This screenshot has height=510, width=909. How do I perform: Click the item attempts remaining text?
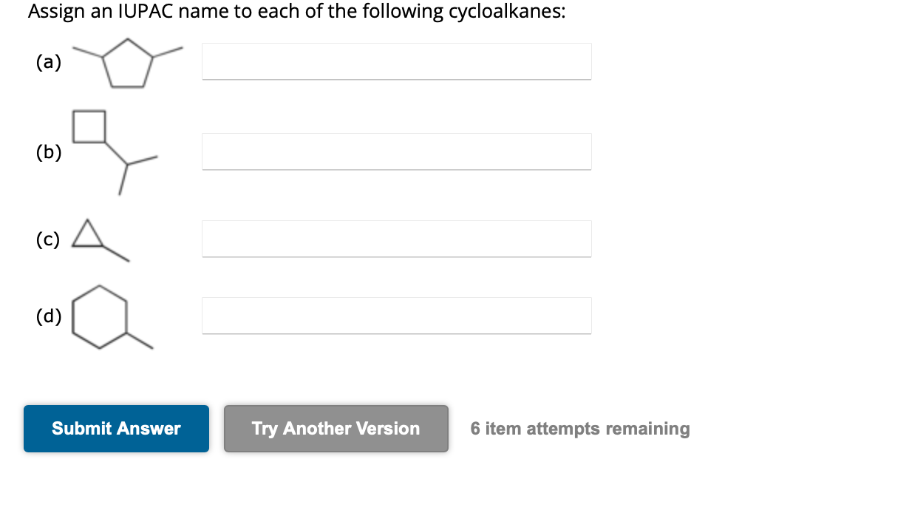tap(579, 429)
